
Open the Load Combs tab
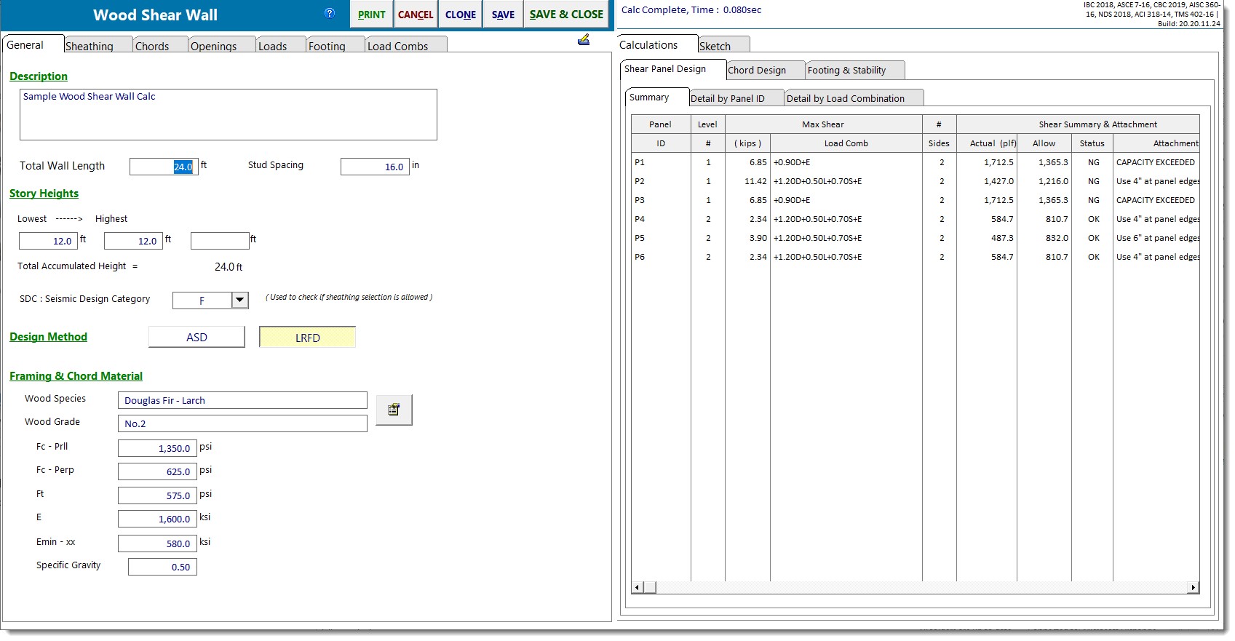tap(398, 46)
